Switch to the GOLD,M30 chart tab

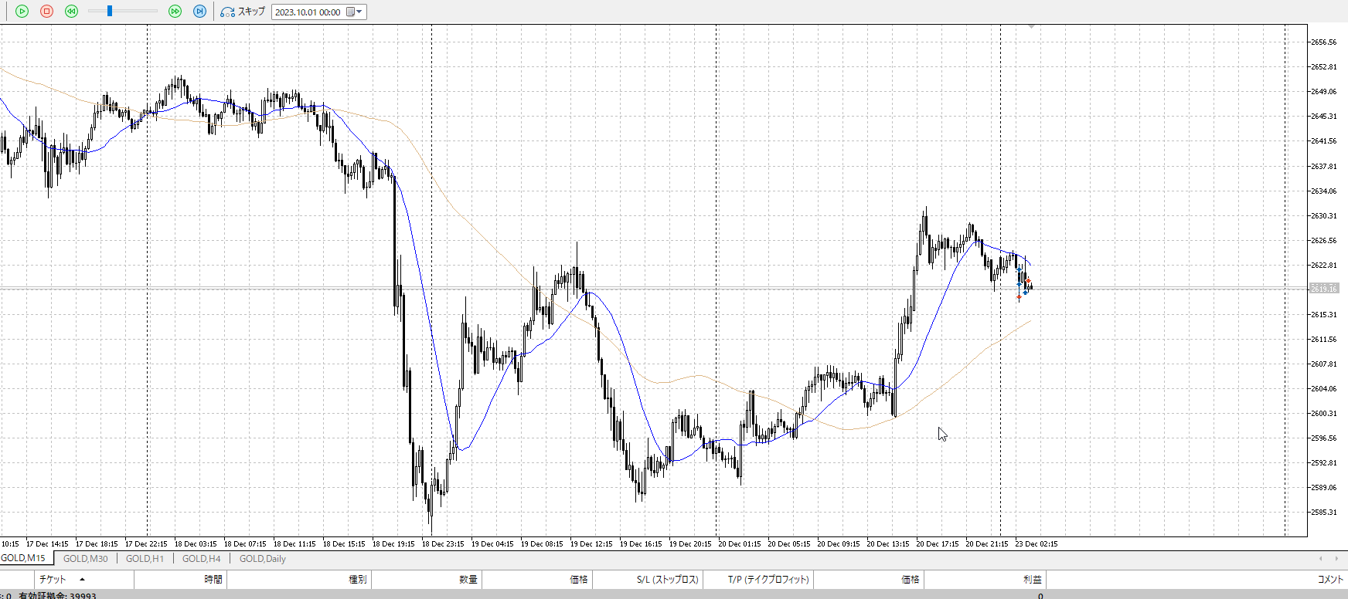[85, 559]
